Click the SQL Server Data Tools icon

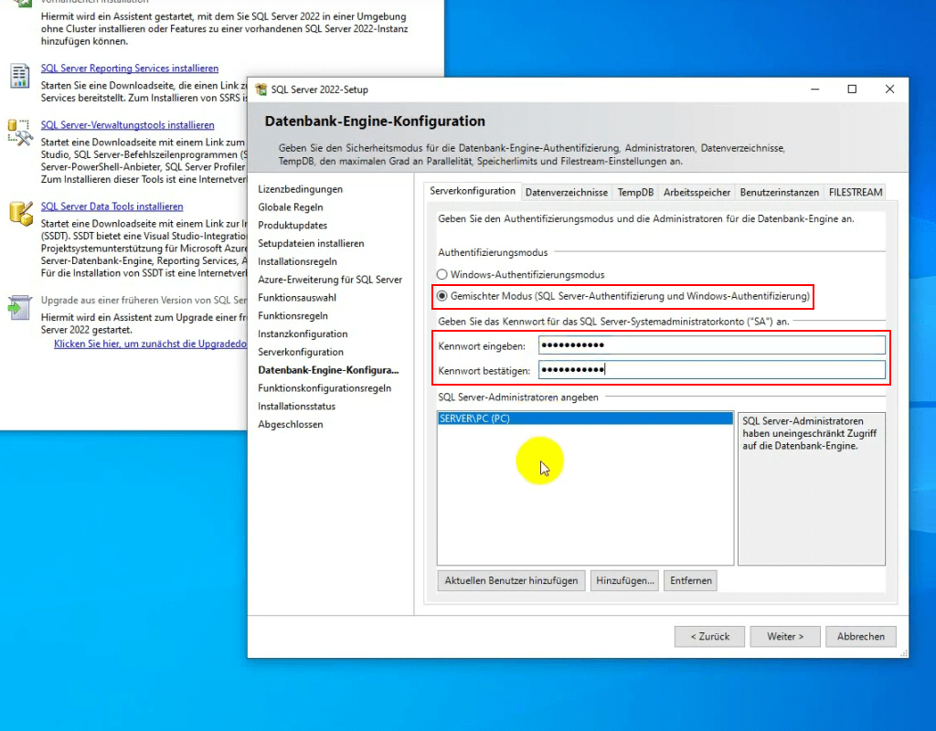point(19,213)
